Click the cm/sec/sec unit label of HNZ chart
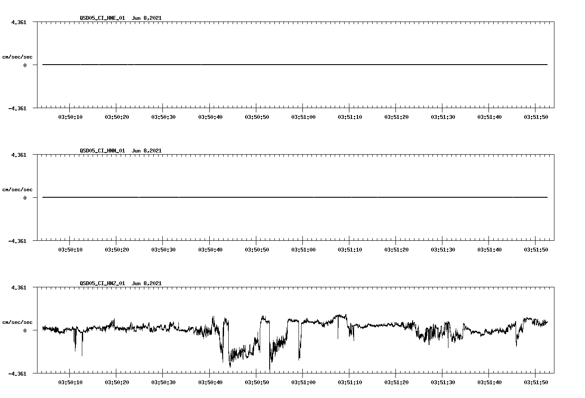Screen dimensions: 585x398 [x=17, y=322]
